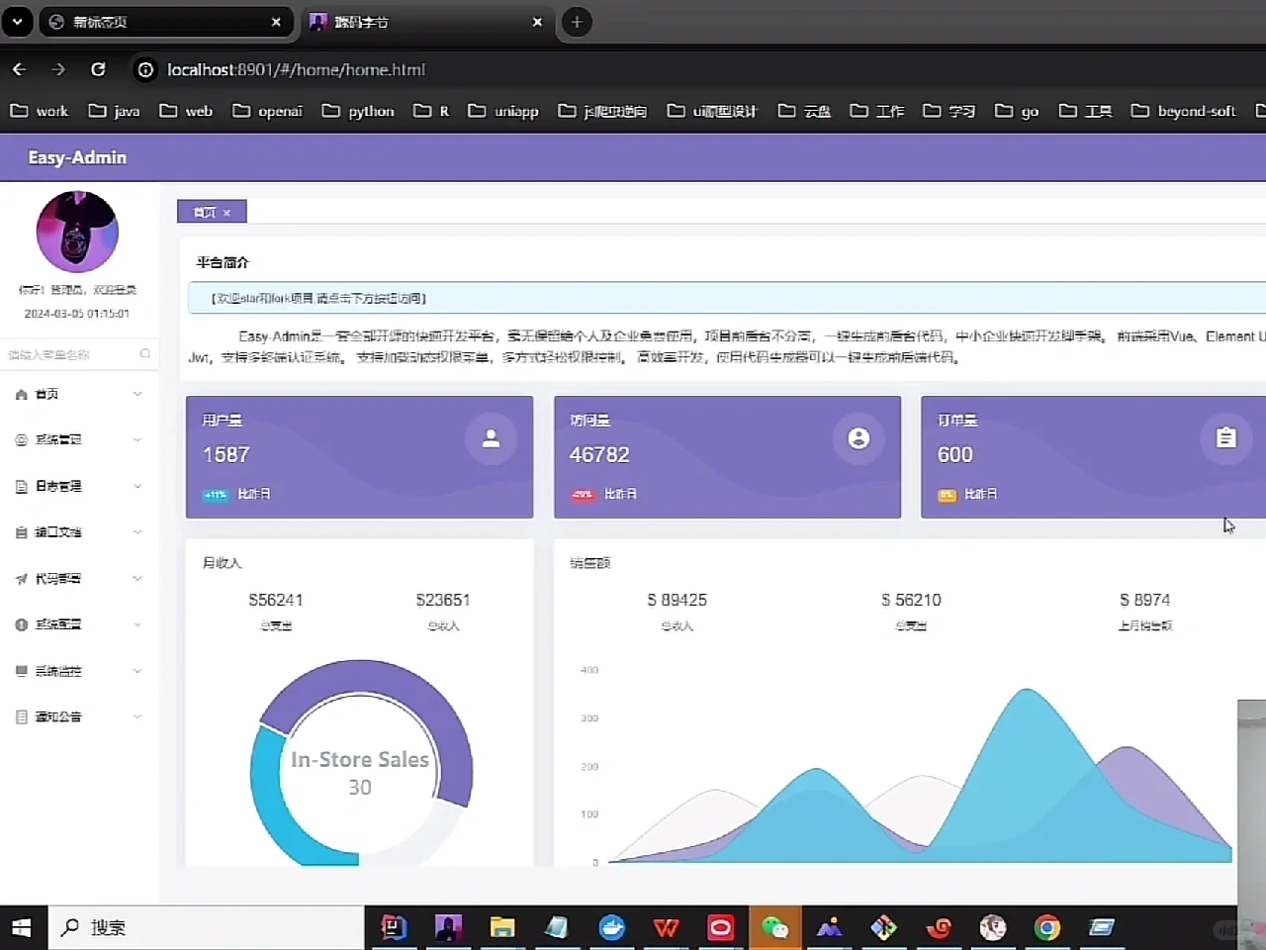
Task: Reload the page with browser refresh icon
Action: pos(98,69)
